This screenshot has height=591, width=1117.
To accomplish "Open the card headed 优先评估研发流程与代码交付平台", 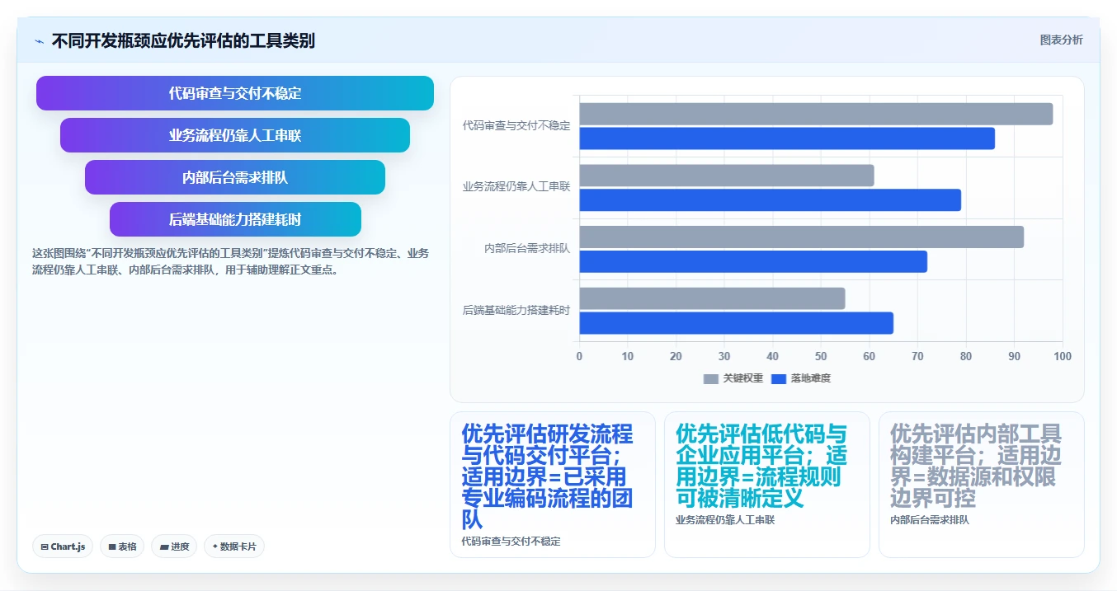I will [x=553, y=485].
